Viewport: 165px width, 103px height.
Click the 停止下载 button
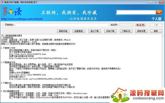(95, 31)
